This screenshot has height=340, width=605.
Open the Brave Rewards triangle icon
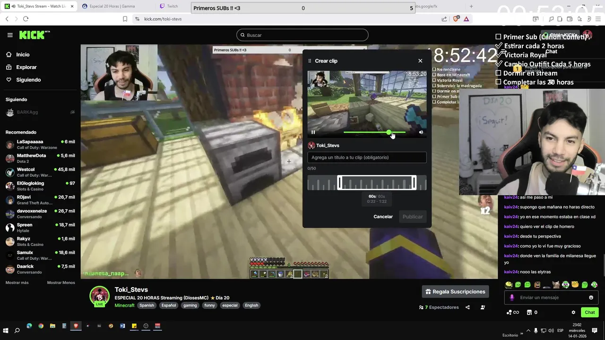click(x=466, y=19)
